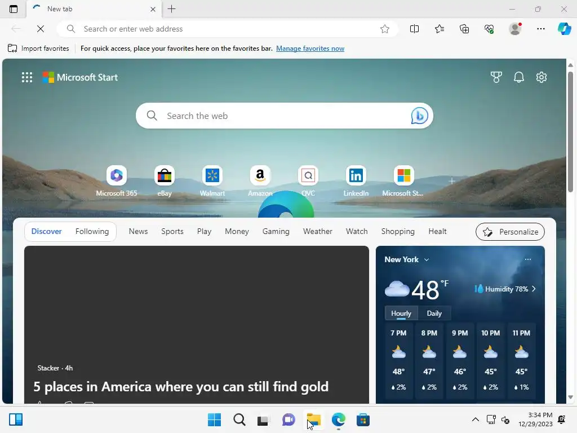Click Import favorites

38,48
